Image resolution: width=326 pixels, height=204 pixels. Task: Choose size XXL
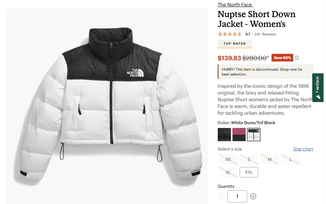click(x=249, y=172)
